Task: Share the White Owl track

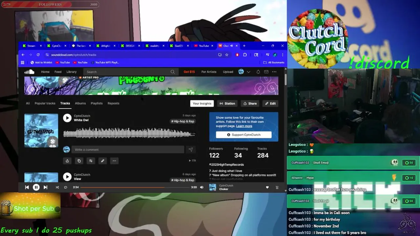Action: tap(67, 161)
